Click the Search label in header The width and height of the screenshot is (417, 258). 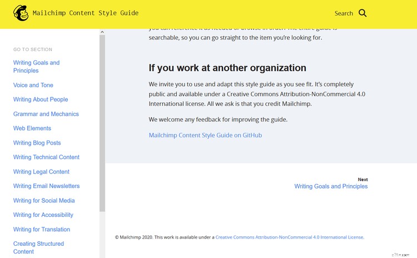click(344, 13)
